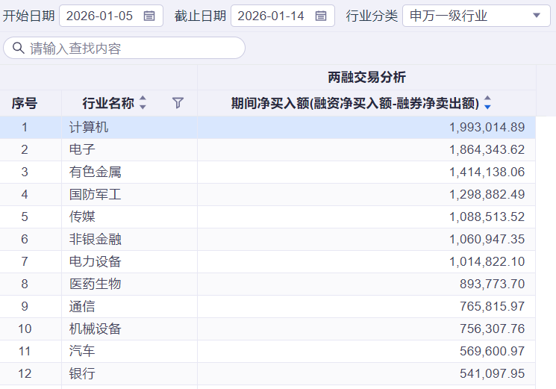This screenshot has height=389, width=556.
Task: Click the value 541,097.95
Action: tap(492, 373)
